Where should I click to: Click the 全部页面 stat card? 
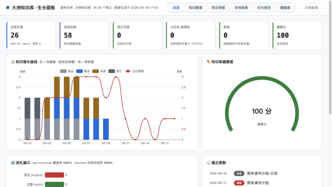[x=31, y=35]
